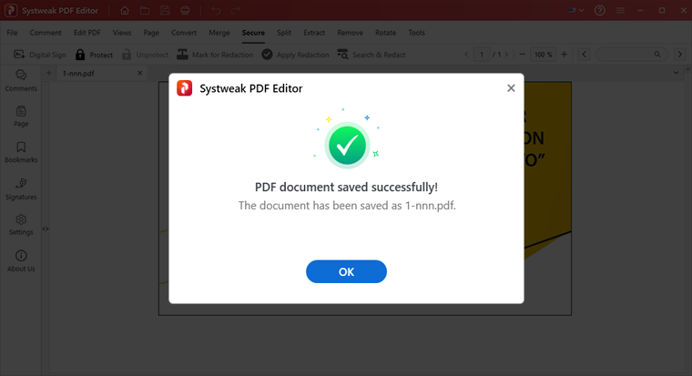The image size is (692, 376).
Task: Go to next page arrow
Action: (506, 55)
